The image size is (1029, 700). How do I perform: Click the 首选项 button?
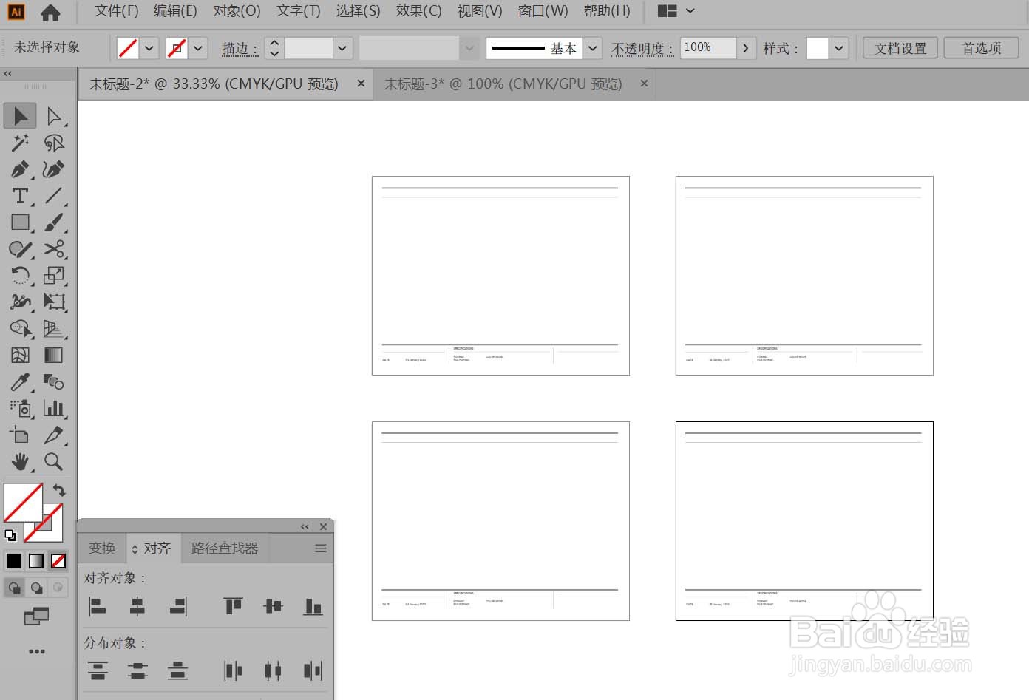[982, 49]
